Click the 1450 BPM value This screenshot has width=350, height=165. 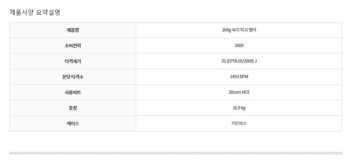pyautogui.click(x=239, y=77)
